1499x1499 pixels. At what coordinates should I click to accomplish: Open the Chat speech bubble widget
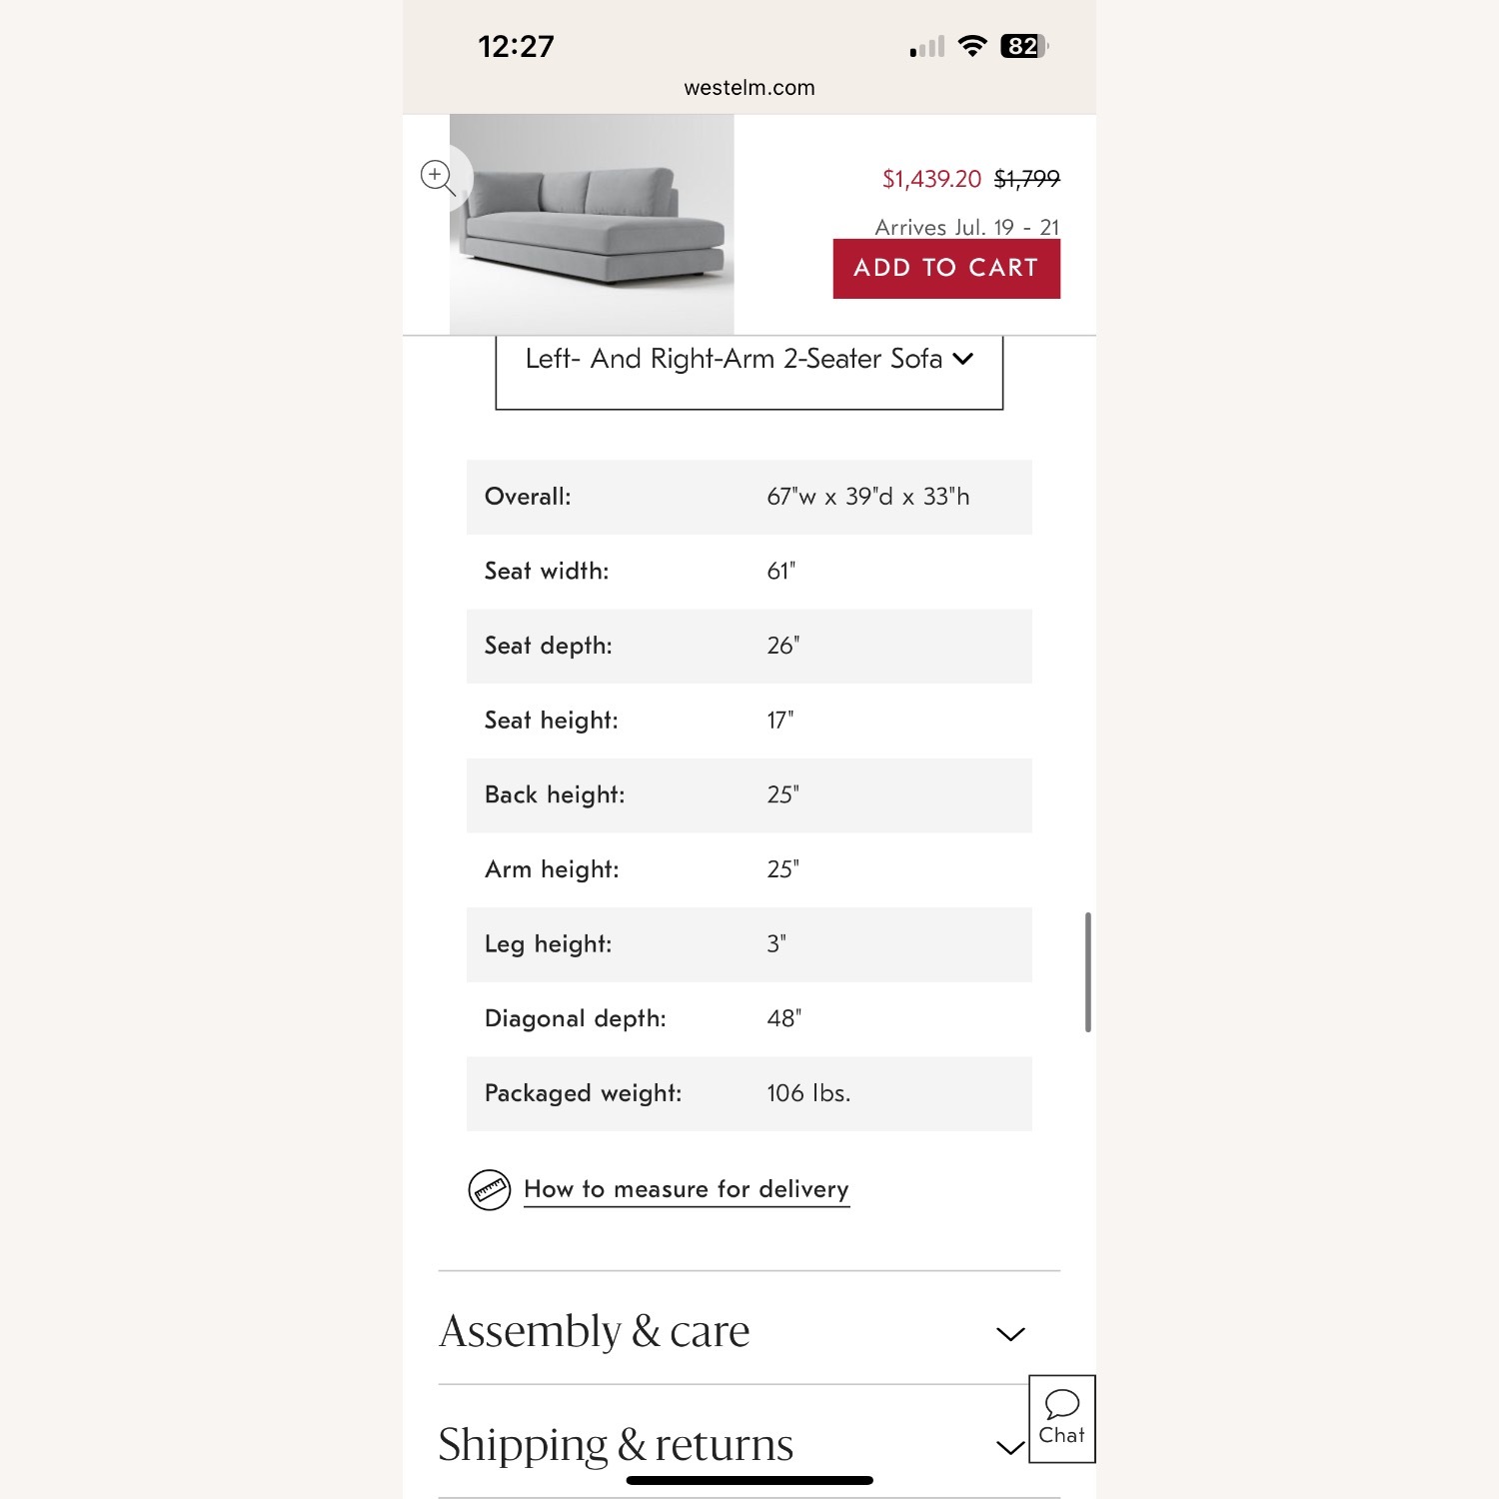pyautogui.click(x=1061, y=1418)
